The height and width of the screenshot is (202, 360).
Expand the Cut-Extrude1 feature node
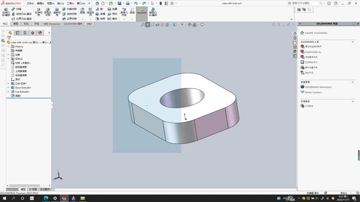coord(8,92)
